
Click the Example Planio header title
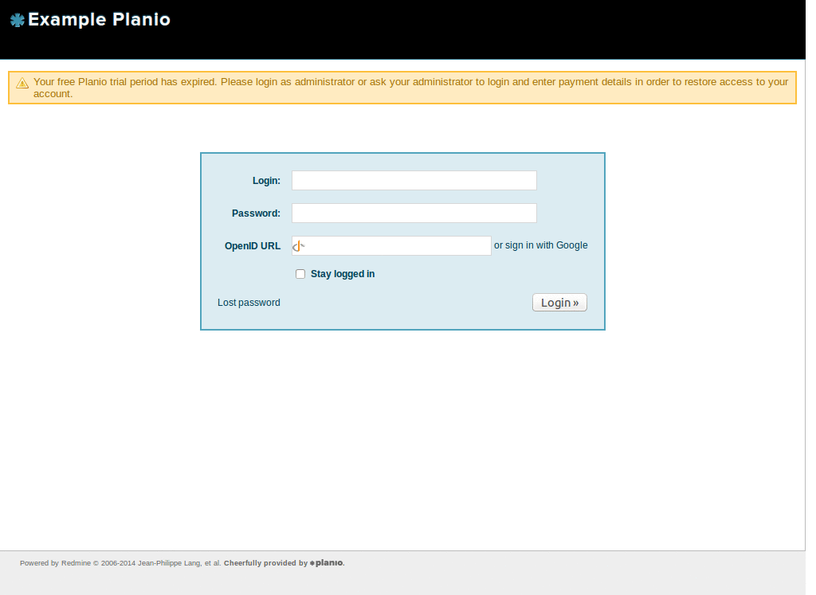pyautogui.click(x=99, y=20)
